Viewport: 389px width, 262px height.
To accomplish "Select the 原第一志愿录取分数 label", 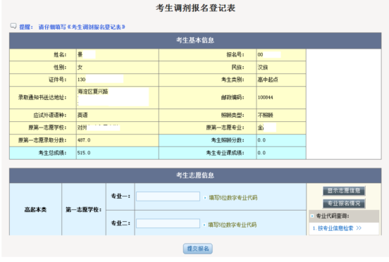I will [42, 140].
